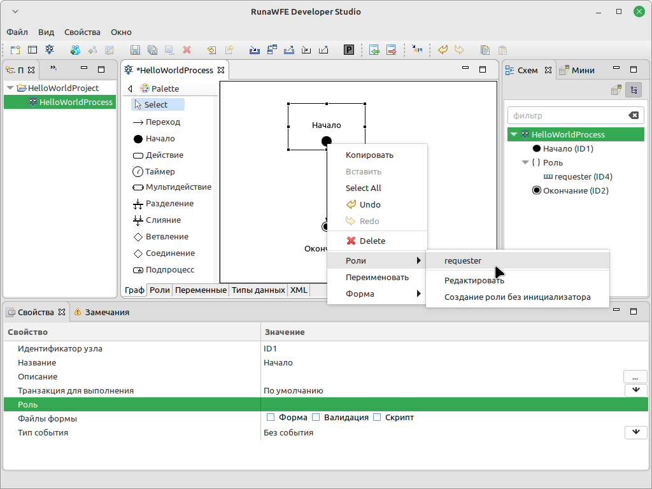Choose Копировать in context menu
The image size is (652, 489).
[376, 155]
